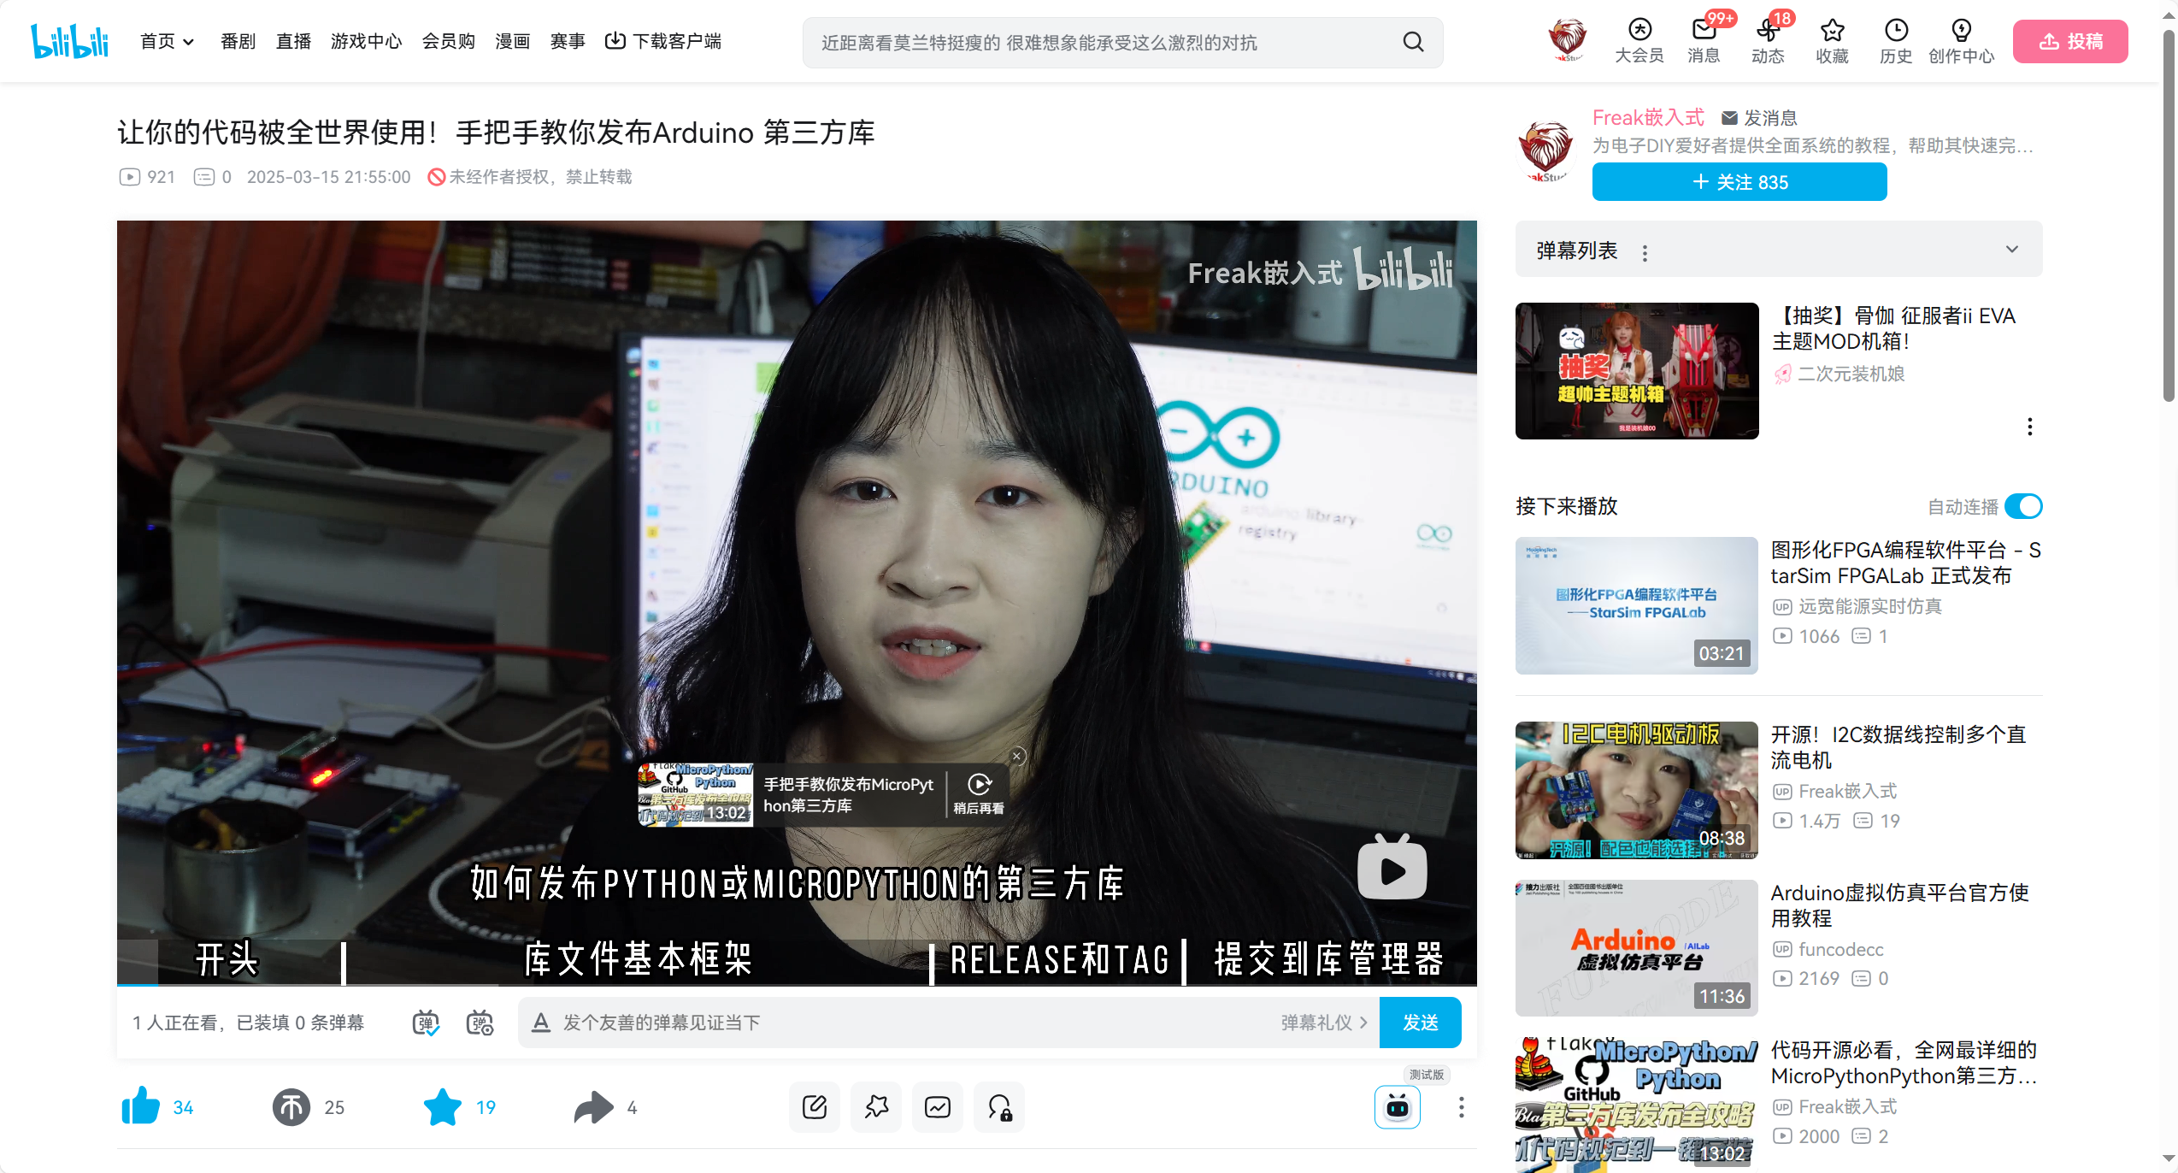Close the MicroPython video popup card
The height and width of the screenshot is (1173, 2178).
click(1016, 756)
